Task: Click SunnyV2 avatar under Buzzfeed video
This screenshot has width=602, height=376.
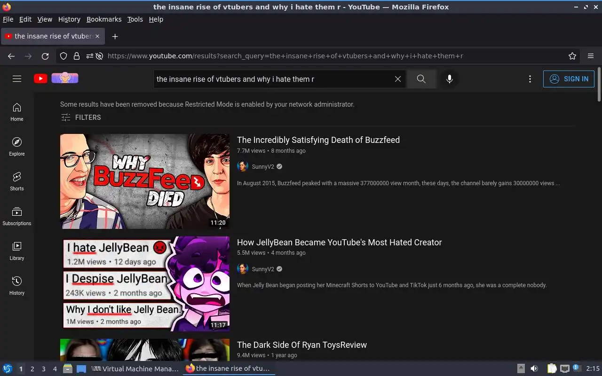Action: (x=243, y=166)
